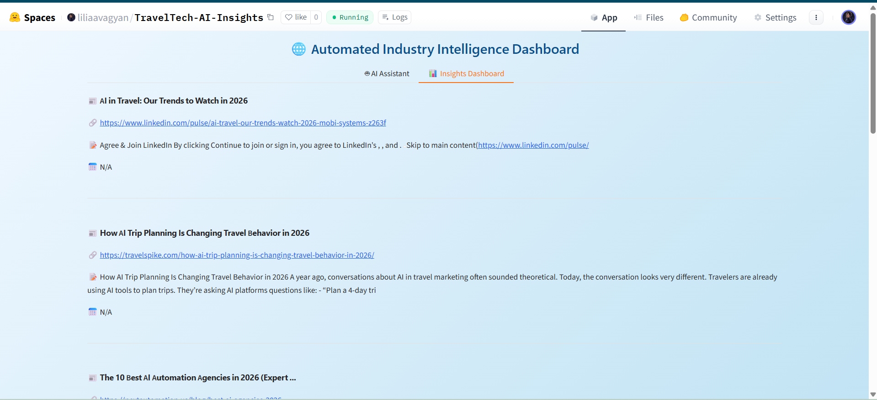The width and height of the screenshot is (877, 400).
Task: Like the TravelTech-AI-Insights space
Action: click(296, 17)
